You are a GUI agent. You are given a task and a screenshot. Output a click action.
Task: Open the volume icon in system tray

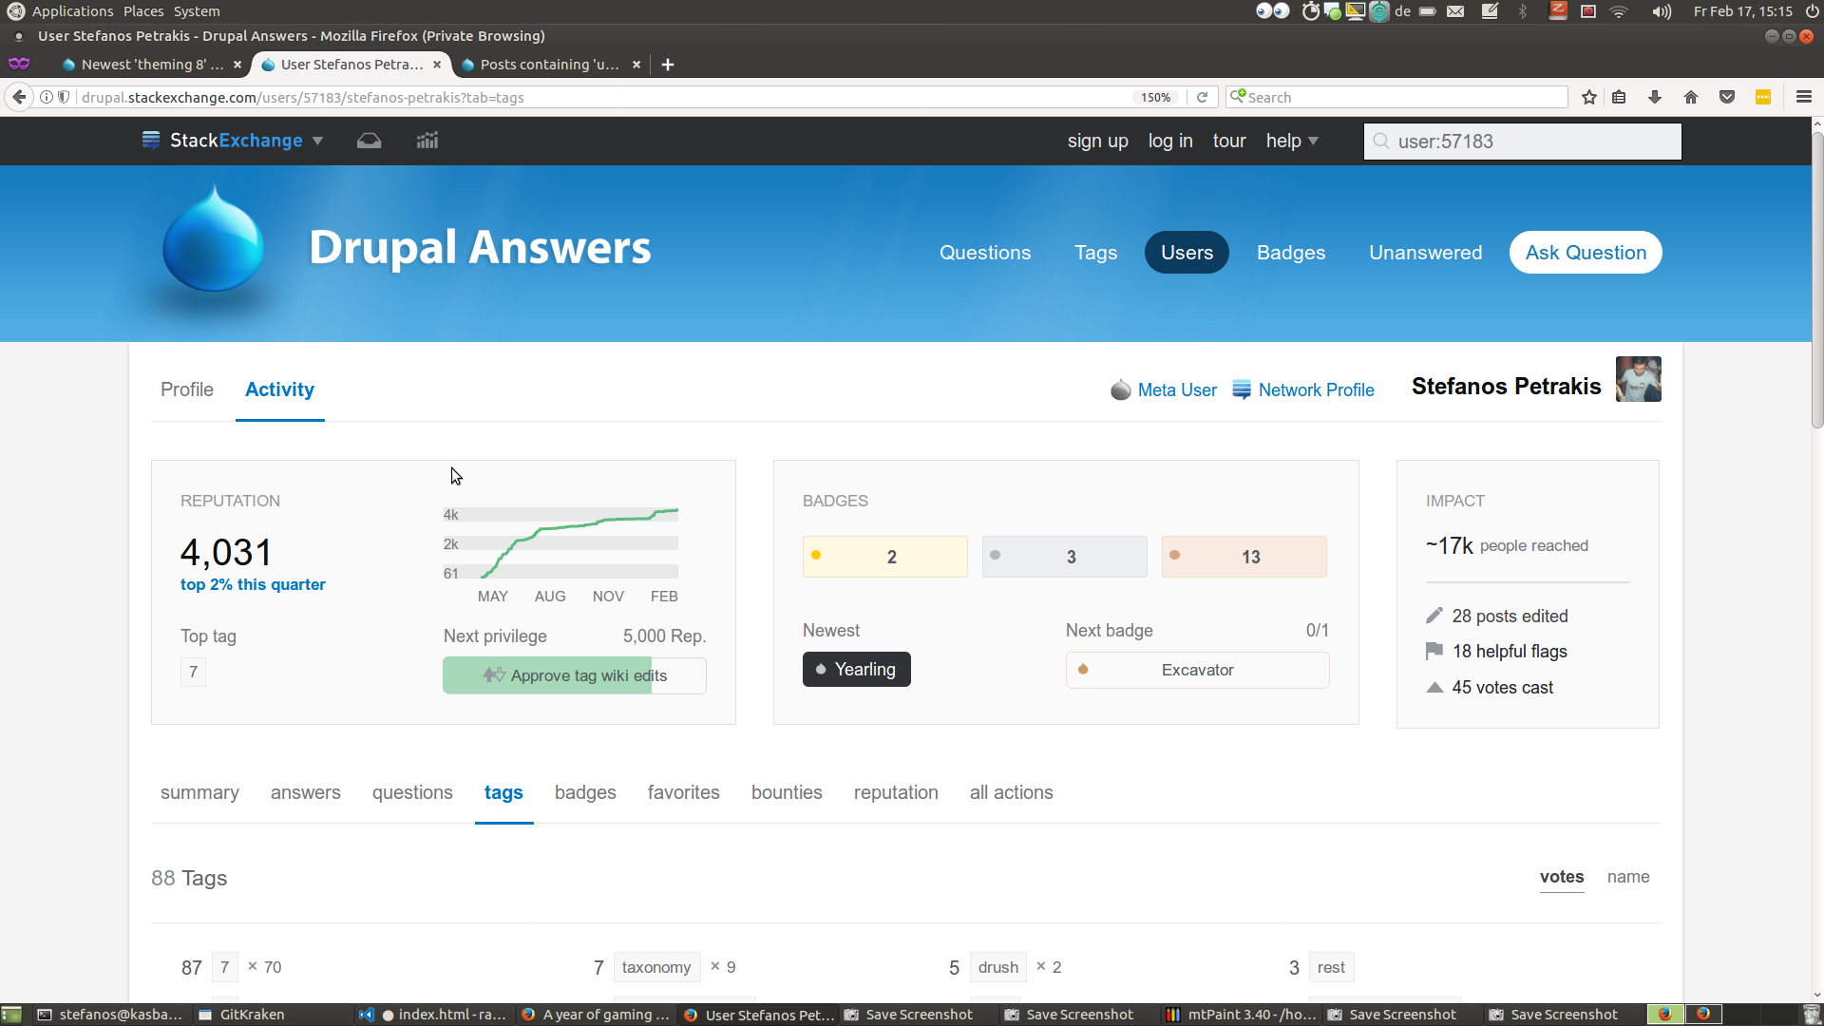pyautogui.click(x=1662, y=11)
